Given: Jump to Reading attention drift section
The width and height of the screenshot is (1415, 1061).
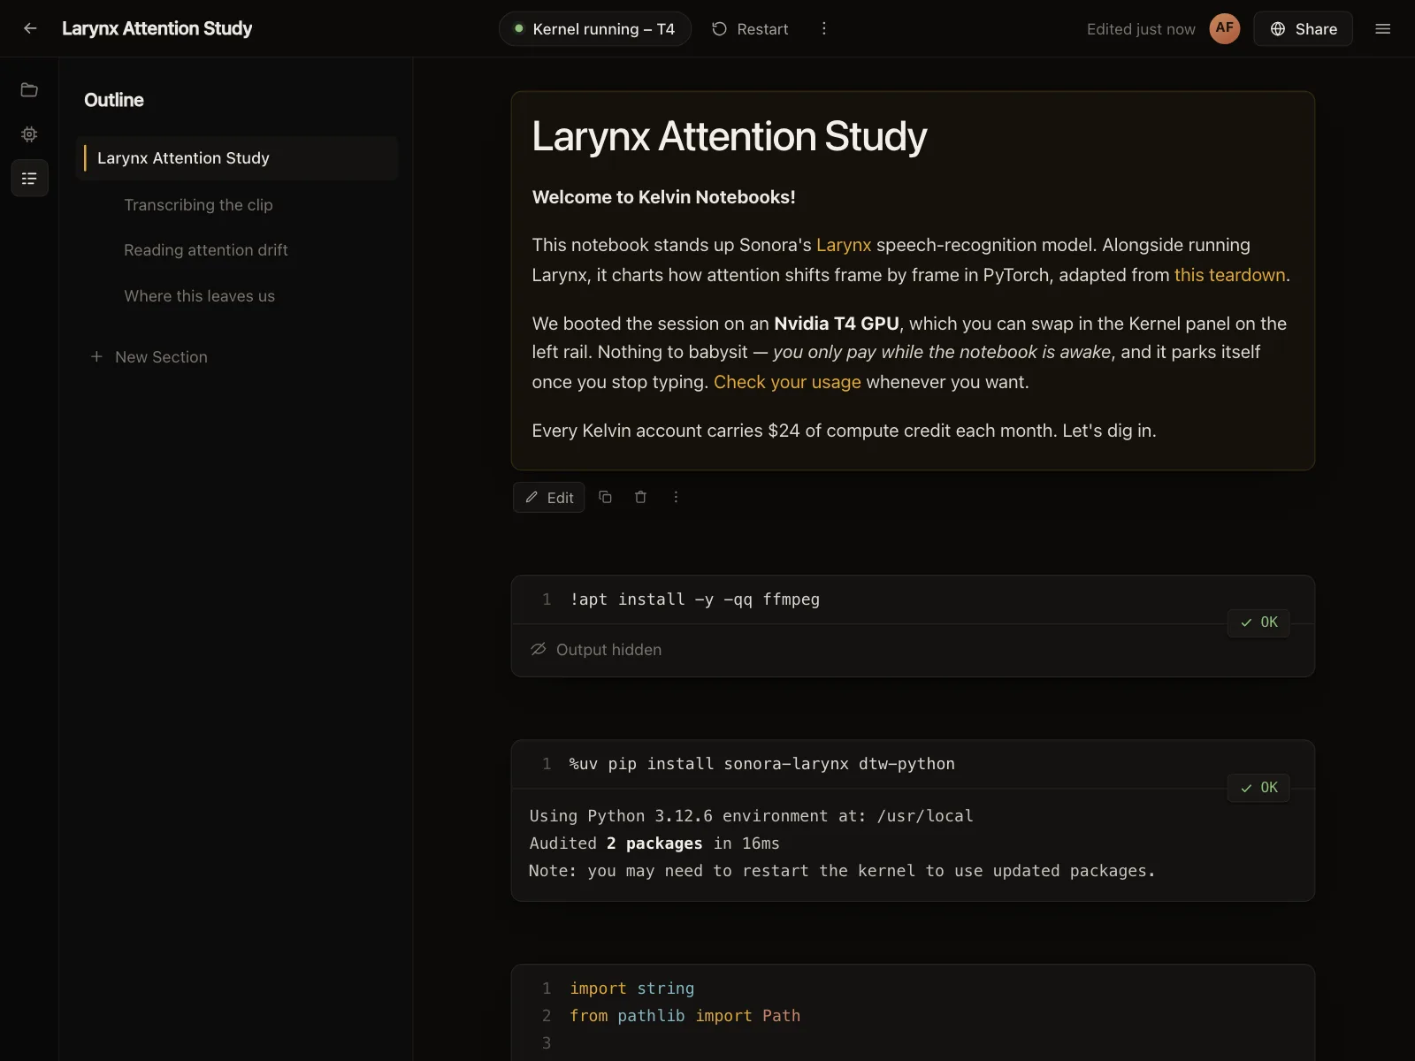Looking at the screenshot, I should tap(206, 250).
